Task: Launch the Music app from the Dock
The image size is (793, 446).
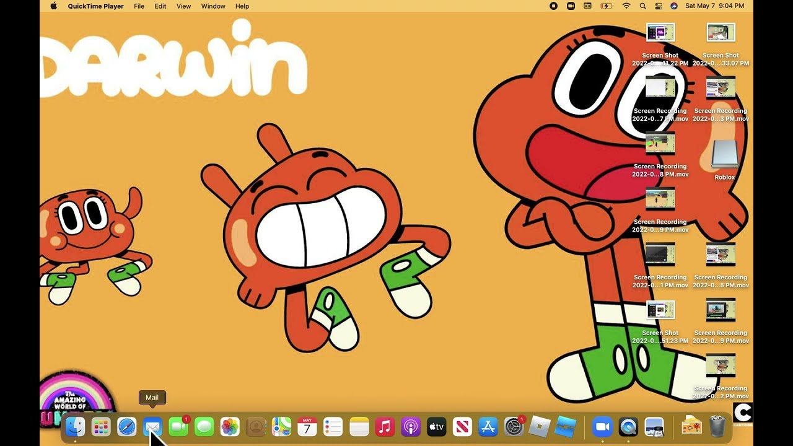Action: click(385, 426)
